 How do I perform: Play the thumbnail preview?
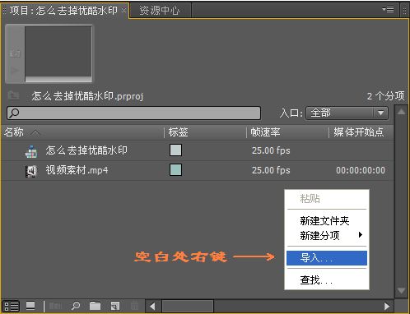(14, 71)
